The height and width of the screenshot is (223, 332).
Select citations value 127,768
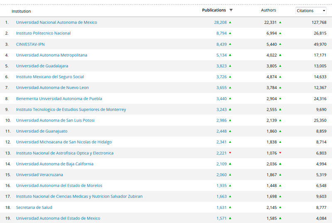[319, 22]
